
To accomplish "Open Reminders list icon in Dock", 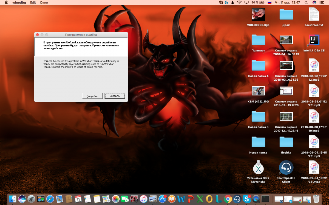I will click(x=87, y=199).
